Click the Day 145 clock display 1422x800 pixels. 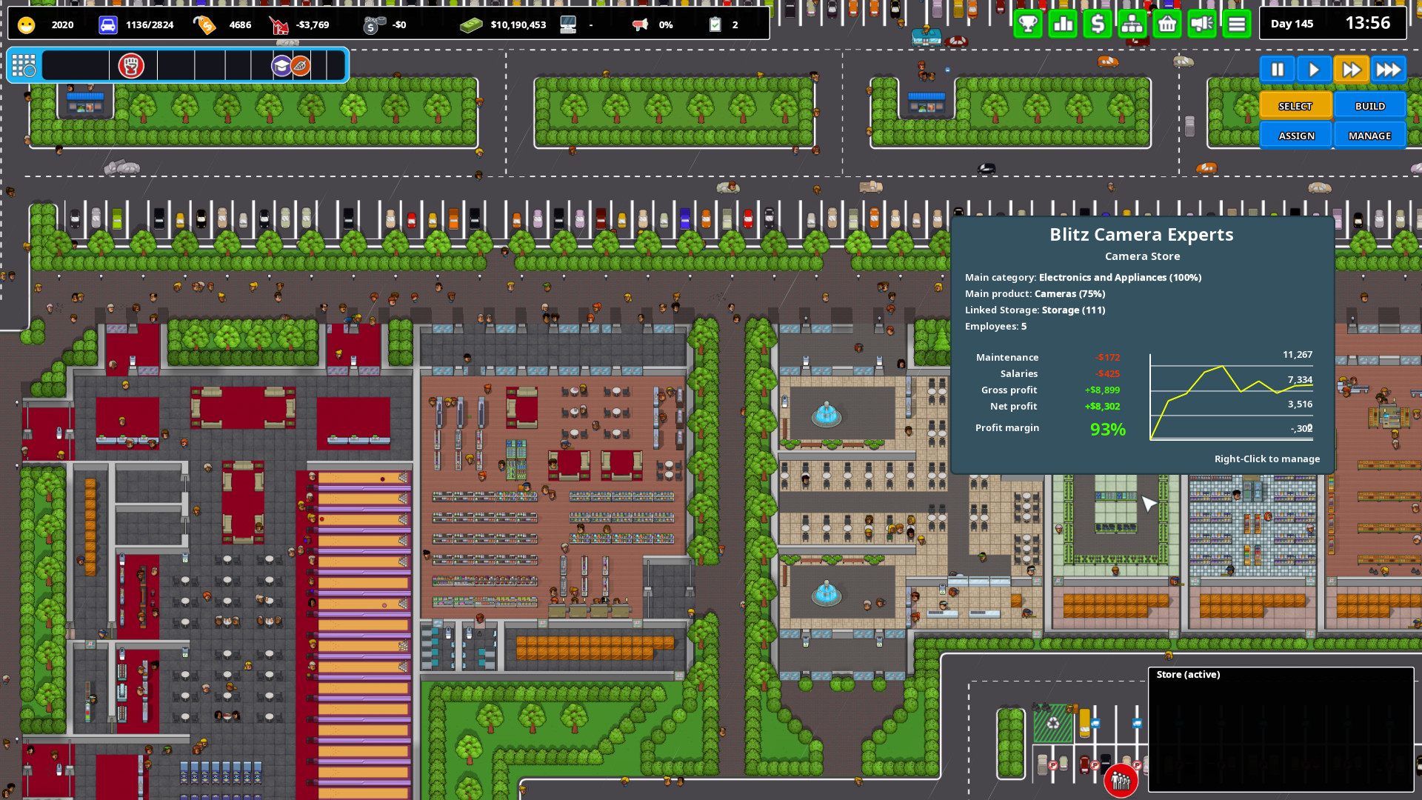(1292, 23)
